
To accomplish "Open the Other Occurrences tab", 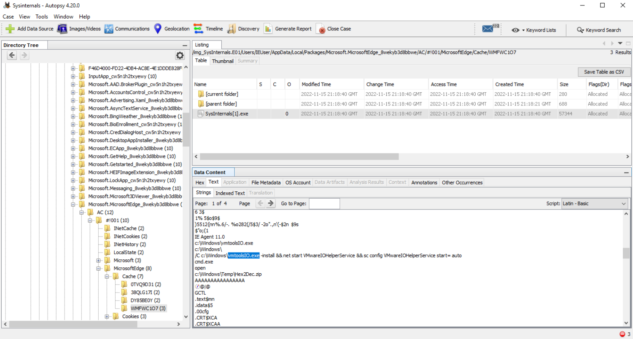I will click(x=462, y=182).
